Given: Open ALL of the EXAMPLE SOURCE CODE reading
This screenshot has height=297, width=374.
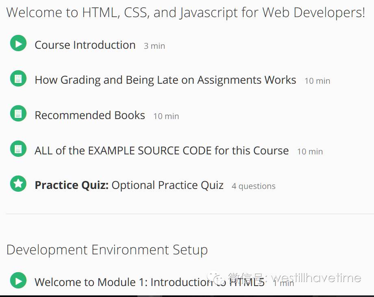Looking at the screenshot, I should 162,151.
